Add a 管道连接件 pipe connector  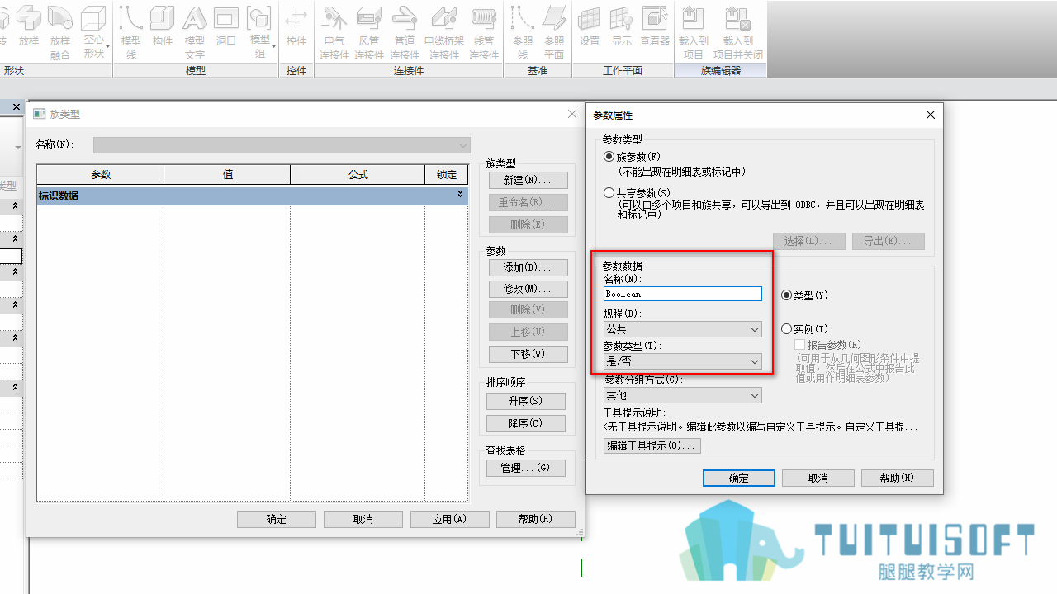point(405,31)
